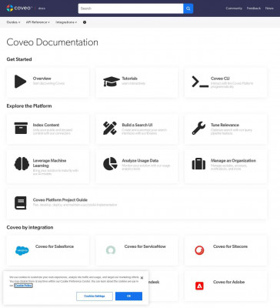The height and width of the screenshot is (308, 280).
Task: Open the Community header link
Action: [234, 8]
